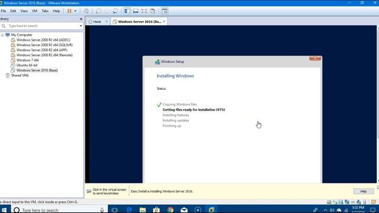Open the VM menu
Image resolution: width=379 pixels, height=213 pixels.
[34, 11]
